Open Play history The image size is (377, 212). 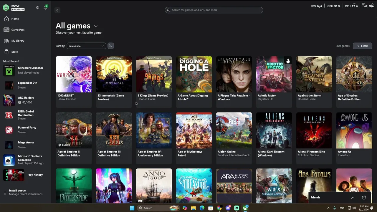point(26,175)
